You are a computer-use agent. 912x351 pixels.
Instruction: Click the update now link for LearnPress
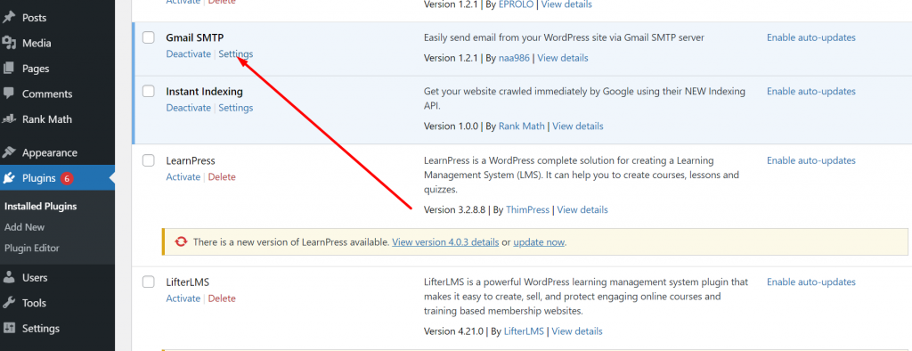539,242
